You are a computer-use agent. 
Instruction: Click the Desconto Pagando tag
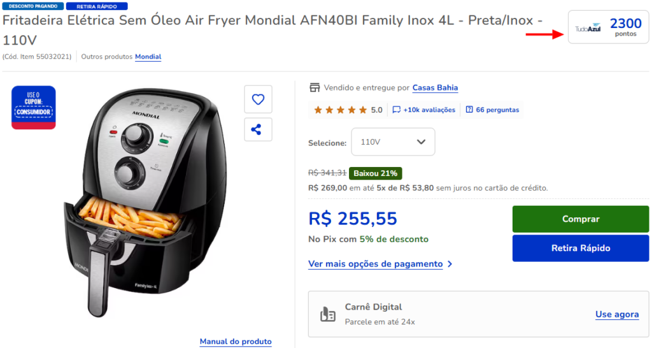(32, 6)
